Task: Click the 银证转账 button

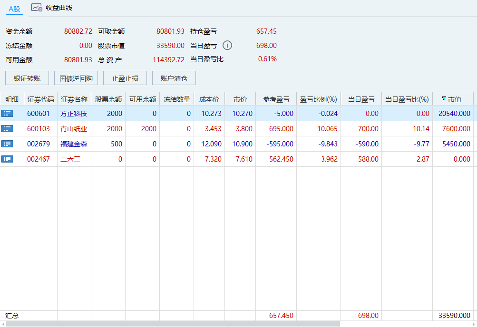Action: tap(27, 78)
